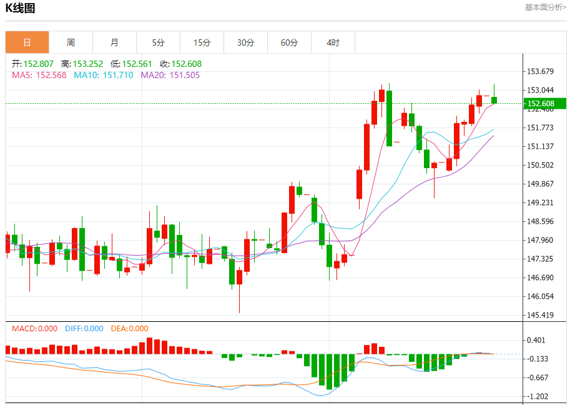Image resolution: width=570 pixels, height=405 pixels.
Task: Click the 148.596 price axis label
Action: (x=540, y=221)
